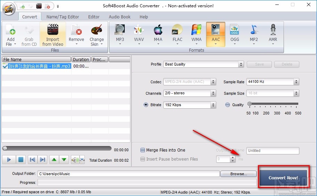Viewport: 317px width, 196px height.
Task: Open the volume dropdown arrow beside the speaker
Action: (x=82, y=160)
